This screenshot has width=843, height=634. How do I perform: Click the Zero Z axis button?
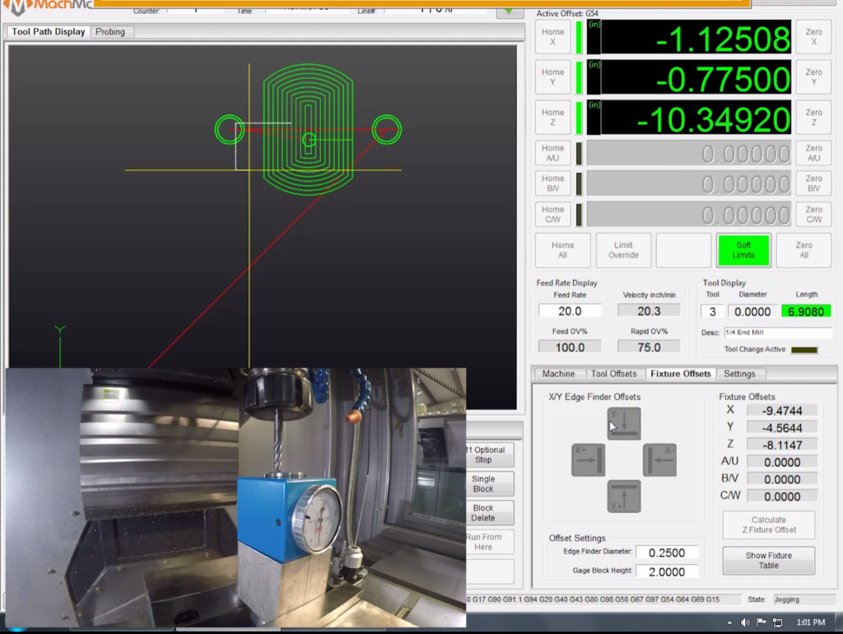(813, 118)
